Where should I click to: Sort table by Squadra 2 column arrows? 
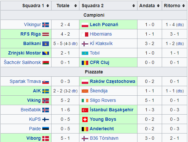coord(134,6)
